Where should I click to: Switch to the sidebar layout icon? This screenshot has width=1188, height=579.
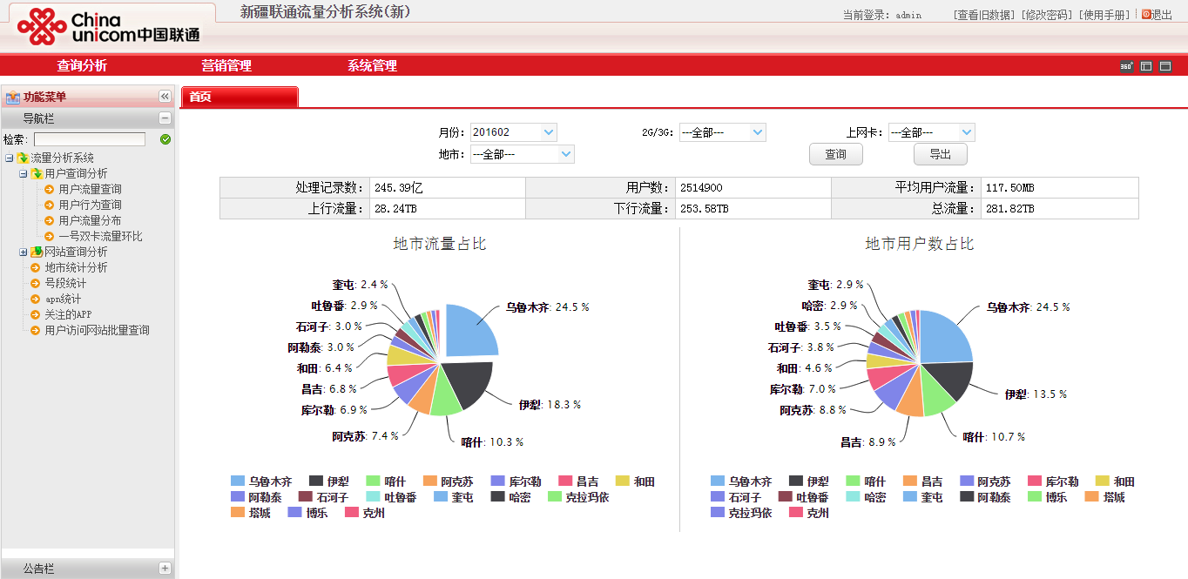1146,66
